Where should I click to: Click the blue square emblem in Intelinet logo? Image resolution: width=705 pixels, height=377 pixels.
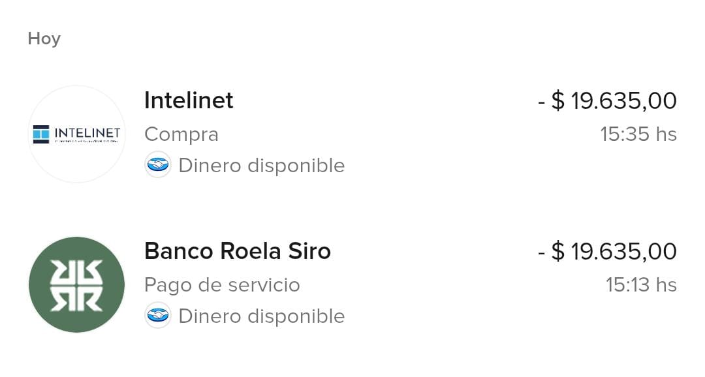coord(41,134)
